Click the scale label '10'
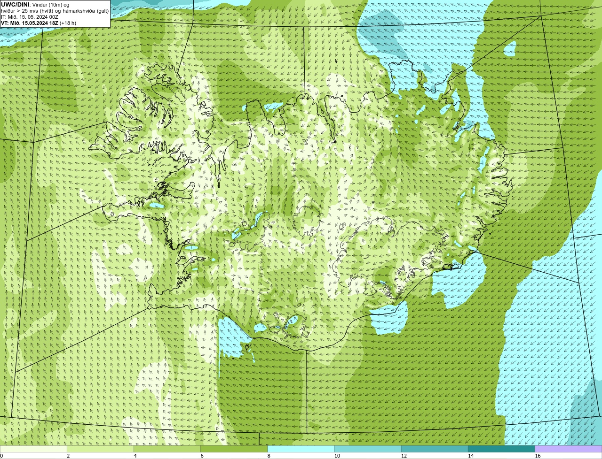Screen dimensions: 602x459 coord(337,456)
